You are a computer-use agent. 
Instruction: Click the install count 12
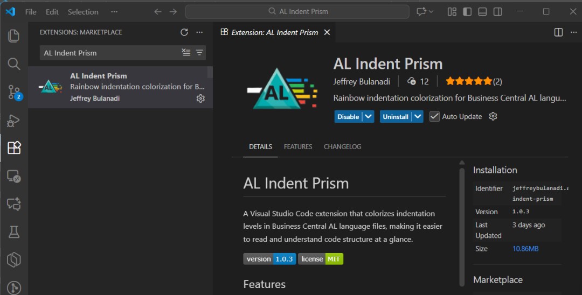click(418, 81)
